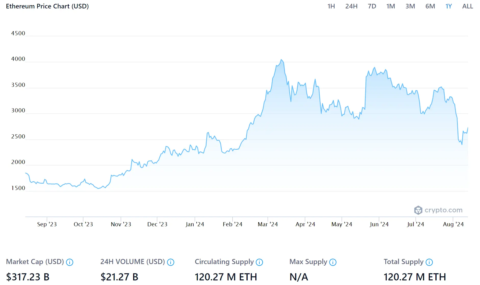
Task: Click the Total Supply label
Action: pyautogui.click(x=403, y=262)
